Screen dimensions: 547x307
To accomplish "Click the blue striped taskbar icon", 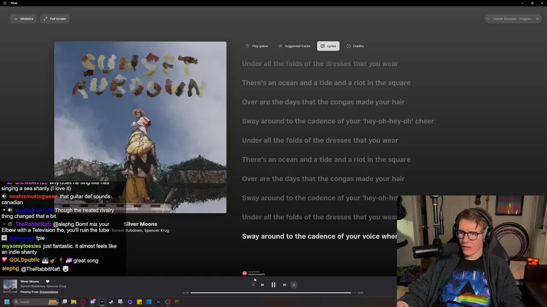I will point(149,302).
